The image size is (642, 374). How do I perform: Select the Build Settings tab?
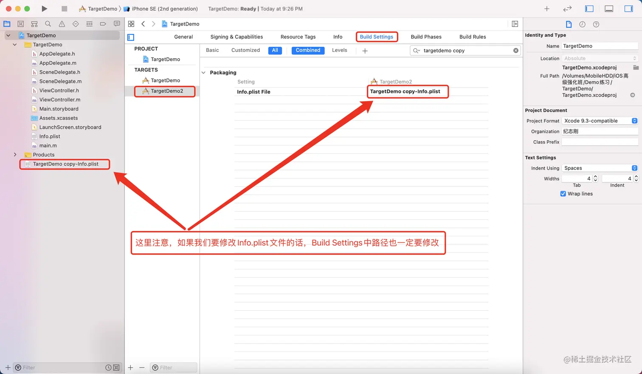tap(377, 37)
